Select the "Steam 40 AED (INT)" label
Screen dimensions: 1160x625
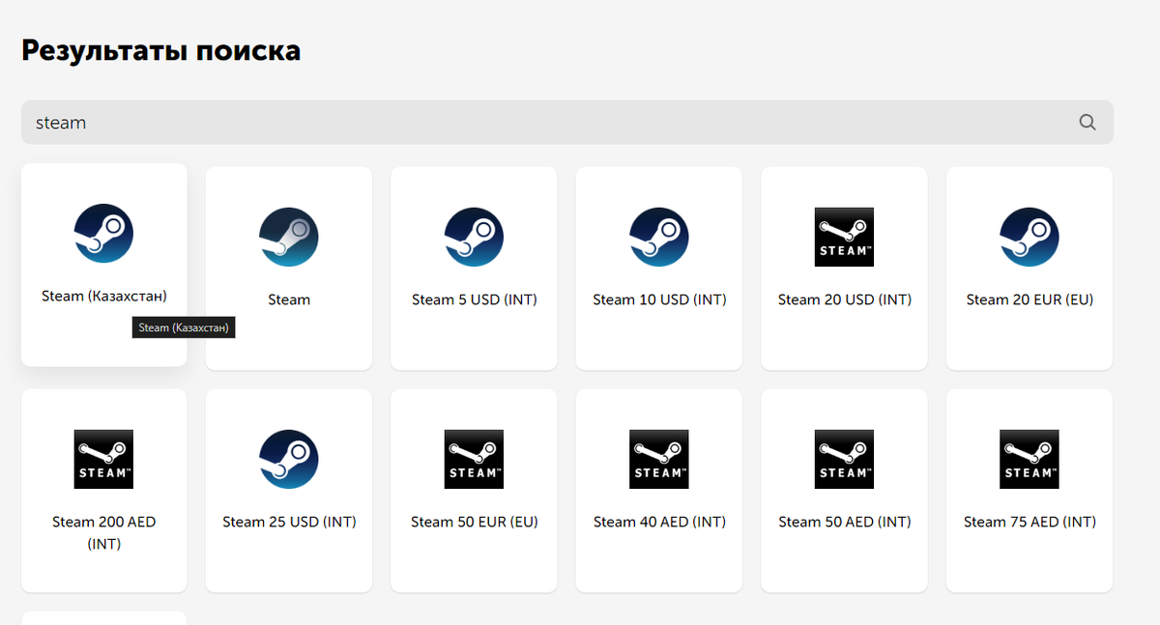tap(659, 523)
